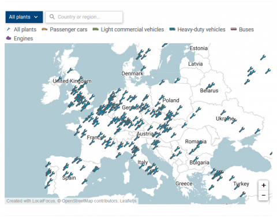Select the red Buses legend icon

coord(234,29)
